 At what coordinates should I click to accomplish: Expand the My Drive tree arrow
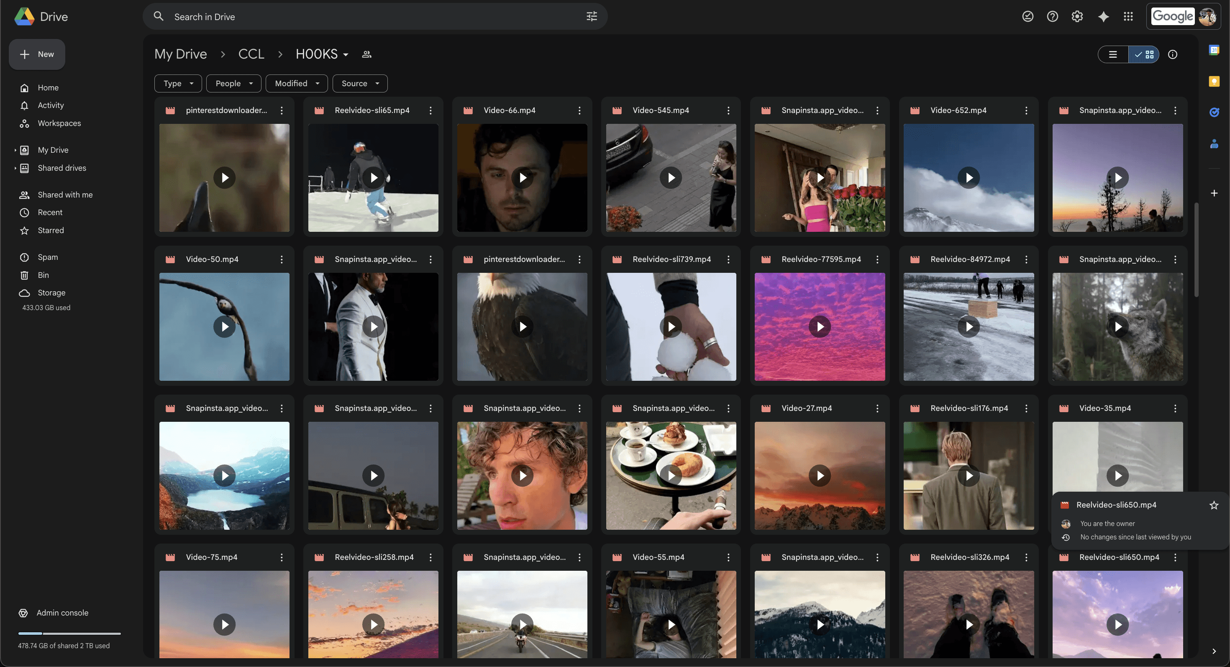click(15, 150)
